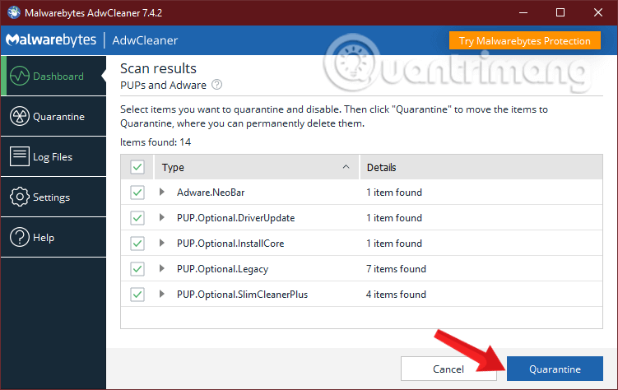Click the Quarantine radiation icon in sidebar
Viewport: 618px width, 390px height.
pos(20,116)
